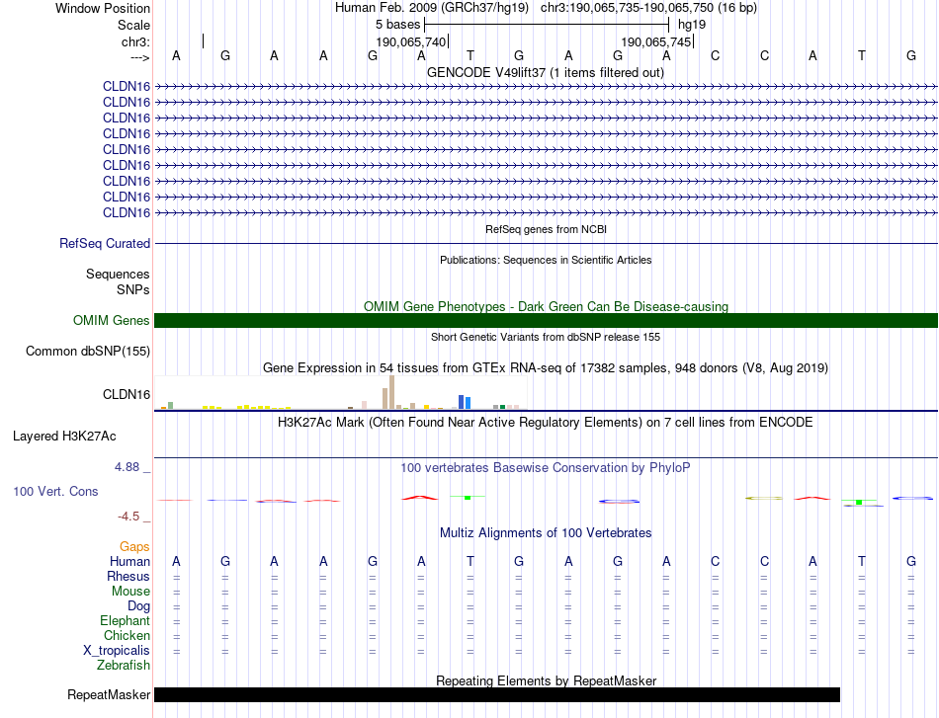Image resolution: width=939 pixels, height=718 pixels.
Task: Click the -4.5 PhyloP lower scale value
Action: point(128,517)
